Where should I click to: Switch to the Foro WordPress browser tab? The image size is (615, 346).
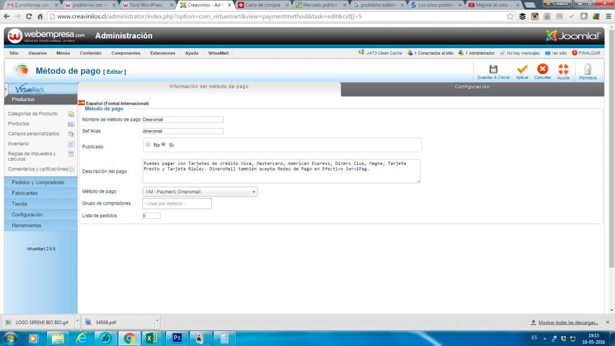[146, 5]
